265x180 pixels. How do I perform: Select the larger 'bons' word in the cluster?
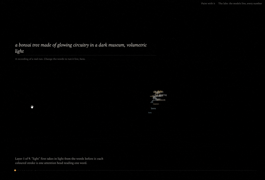(153, 109)
